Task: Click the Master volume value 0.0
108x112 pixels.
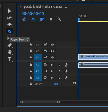Action: pos(56,84)
